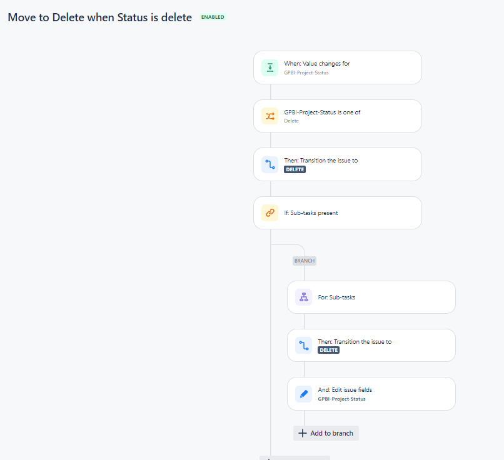
Task: Open the 'When: Value changes for' trigger card
Action: (338, 67)
